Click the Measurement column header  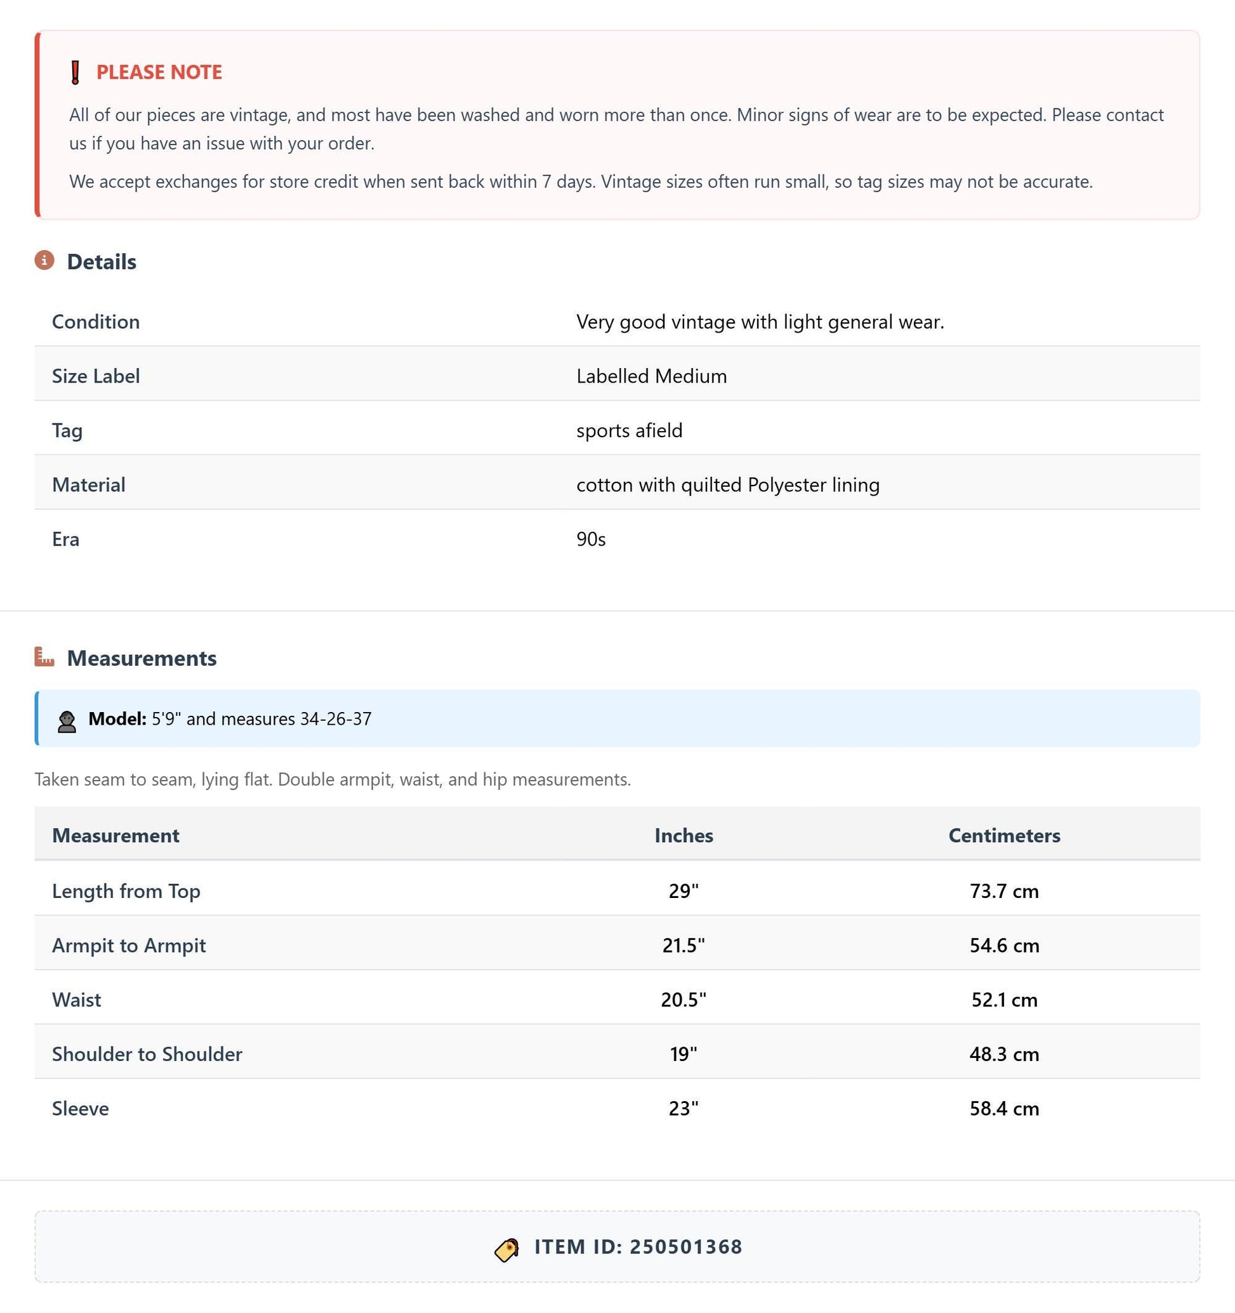116,836
